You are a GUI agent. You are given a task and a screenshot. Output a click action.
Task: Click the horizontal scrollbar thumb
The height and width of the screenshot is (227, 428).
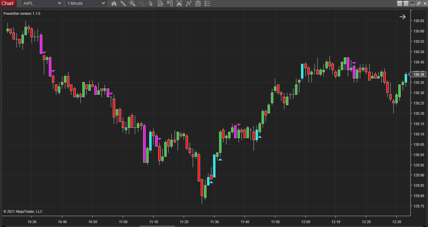[157, 226]
